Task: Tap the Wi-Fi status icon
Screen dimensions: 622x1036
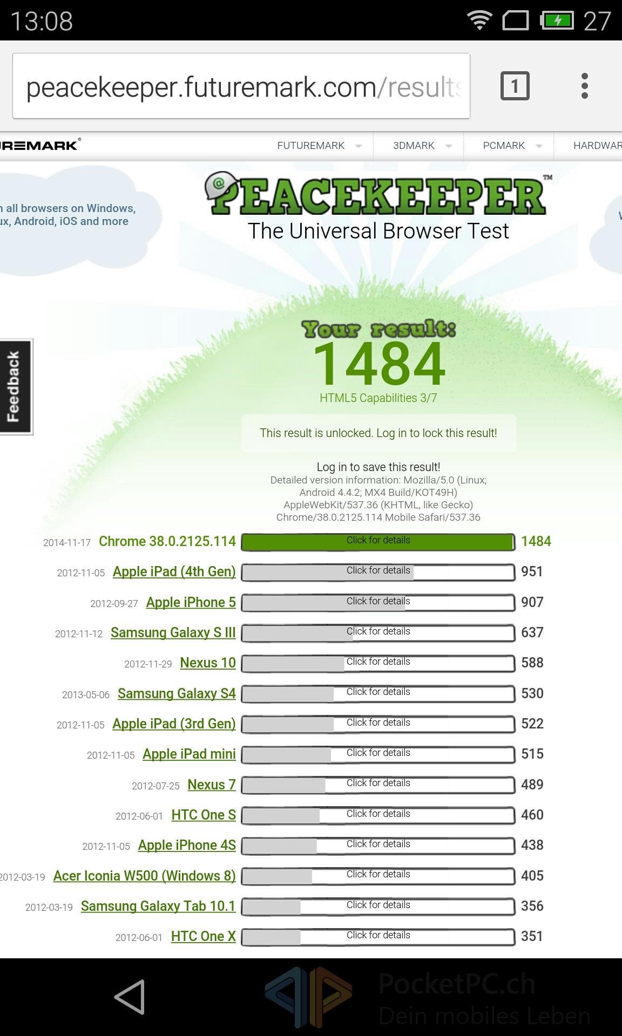Action: 479,21
